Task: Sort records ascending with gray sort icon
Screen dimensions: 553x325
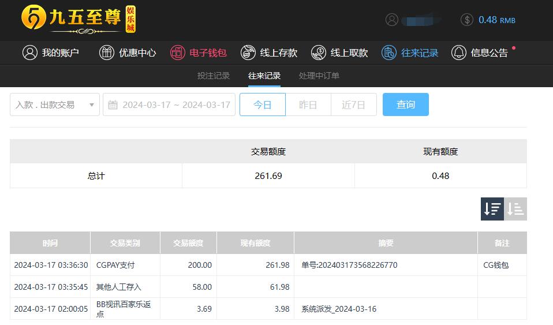Action: pos(515,209)
